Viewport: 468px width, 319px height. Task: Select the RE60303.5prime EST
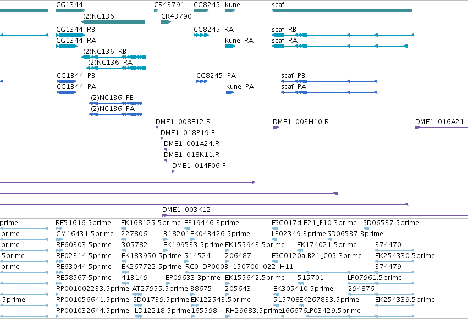click(59, 250)
